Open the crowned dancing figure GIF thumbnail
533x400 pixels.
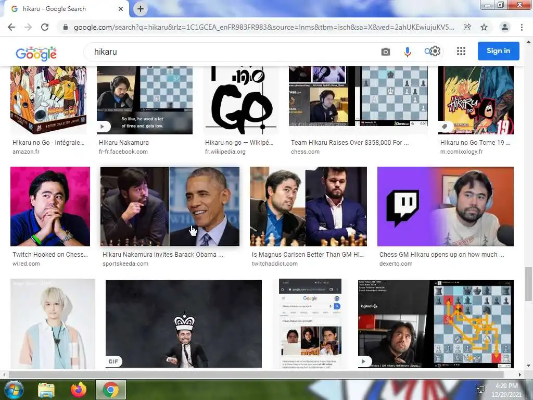tap(184, 324)
